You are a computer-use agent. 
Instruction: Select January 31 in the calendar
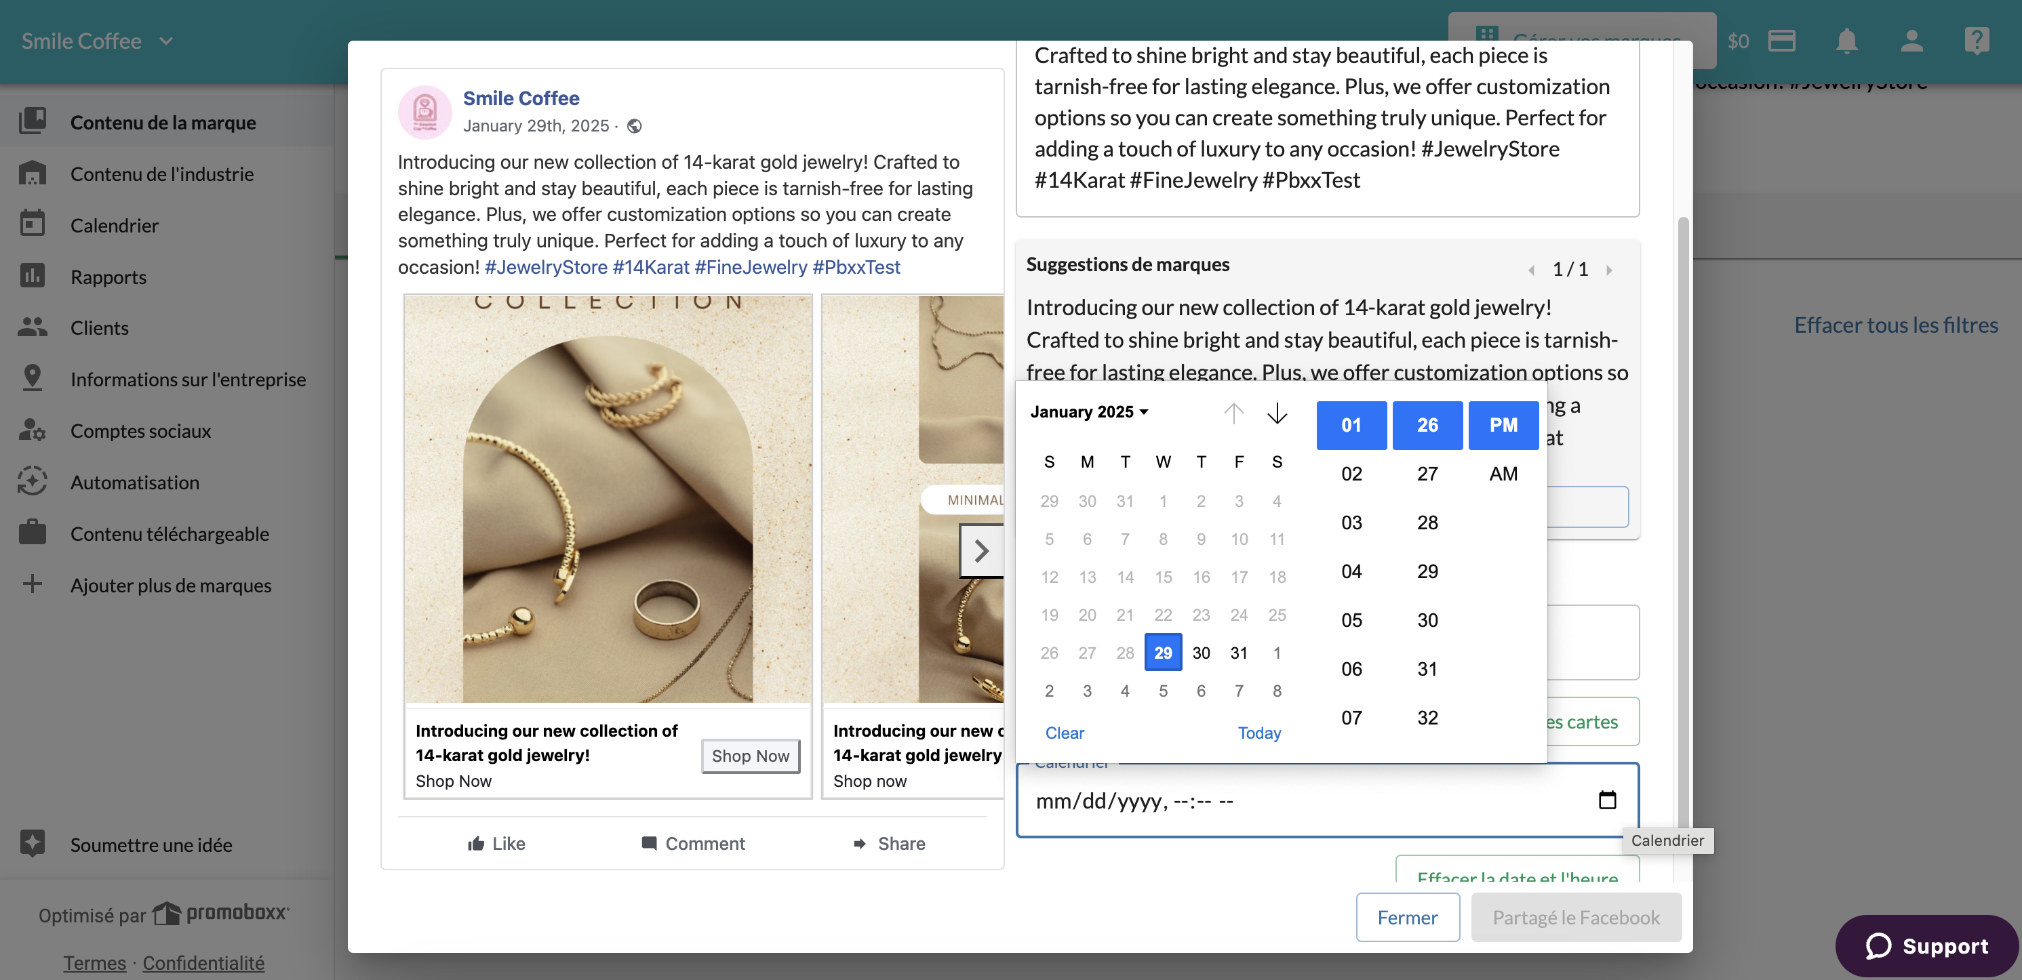pyautogui.click(x=1239, y=652)
